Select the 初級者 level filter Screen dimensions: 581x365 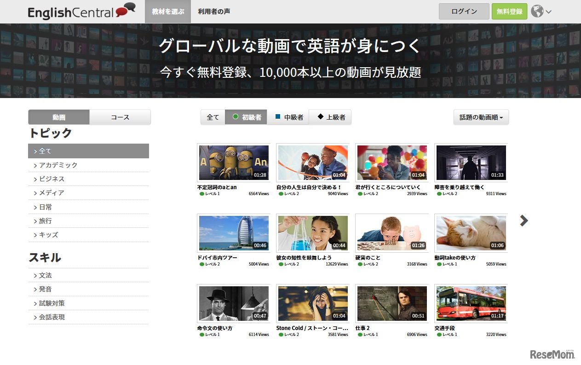246,117
